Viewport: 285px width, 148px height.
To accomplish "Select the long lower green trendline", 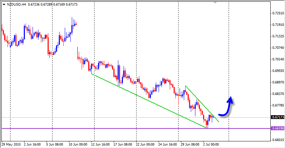I will tap(149, 101).
